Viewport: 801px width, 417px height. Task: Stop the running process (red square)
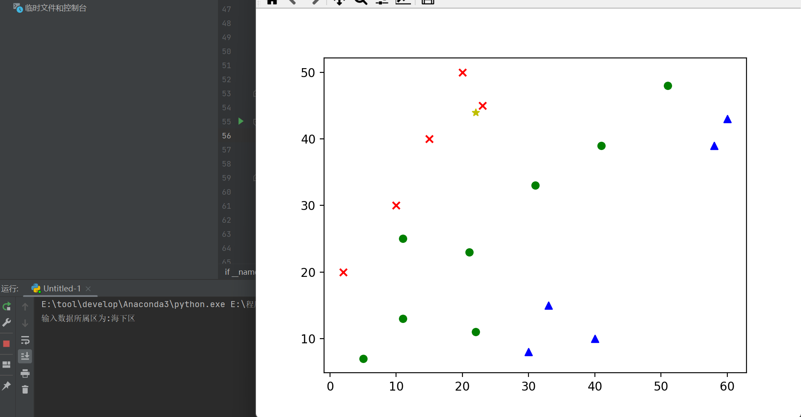click(6, 344)
